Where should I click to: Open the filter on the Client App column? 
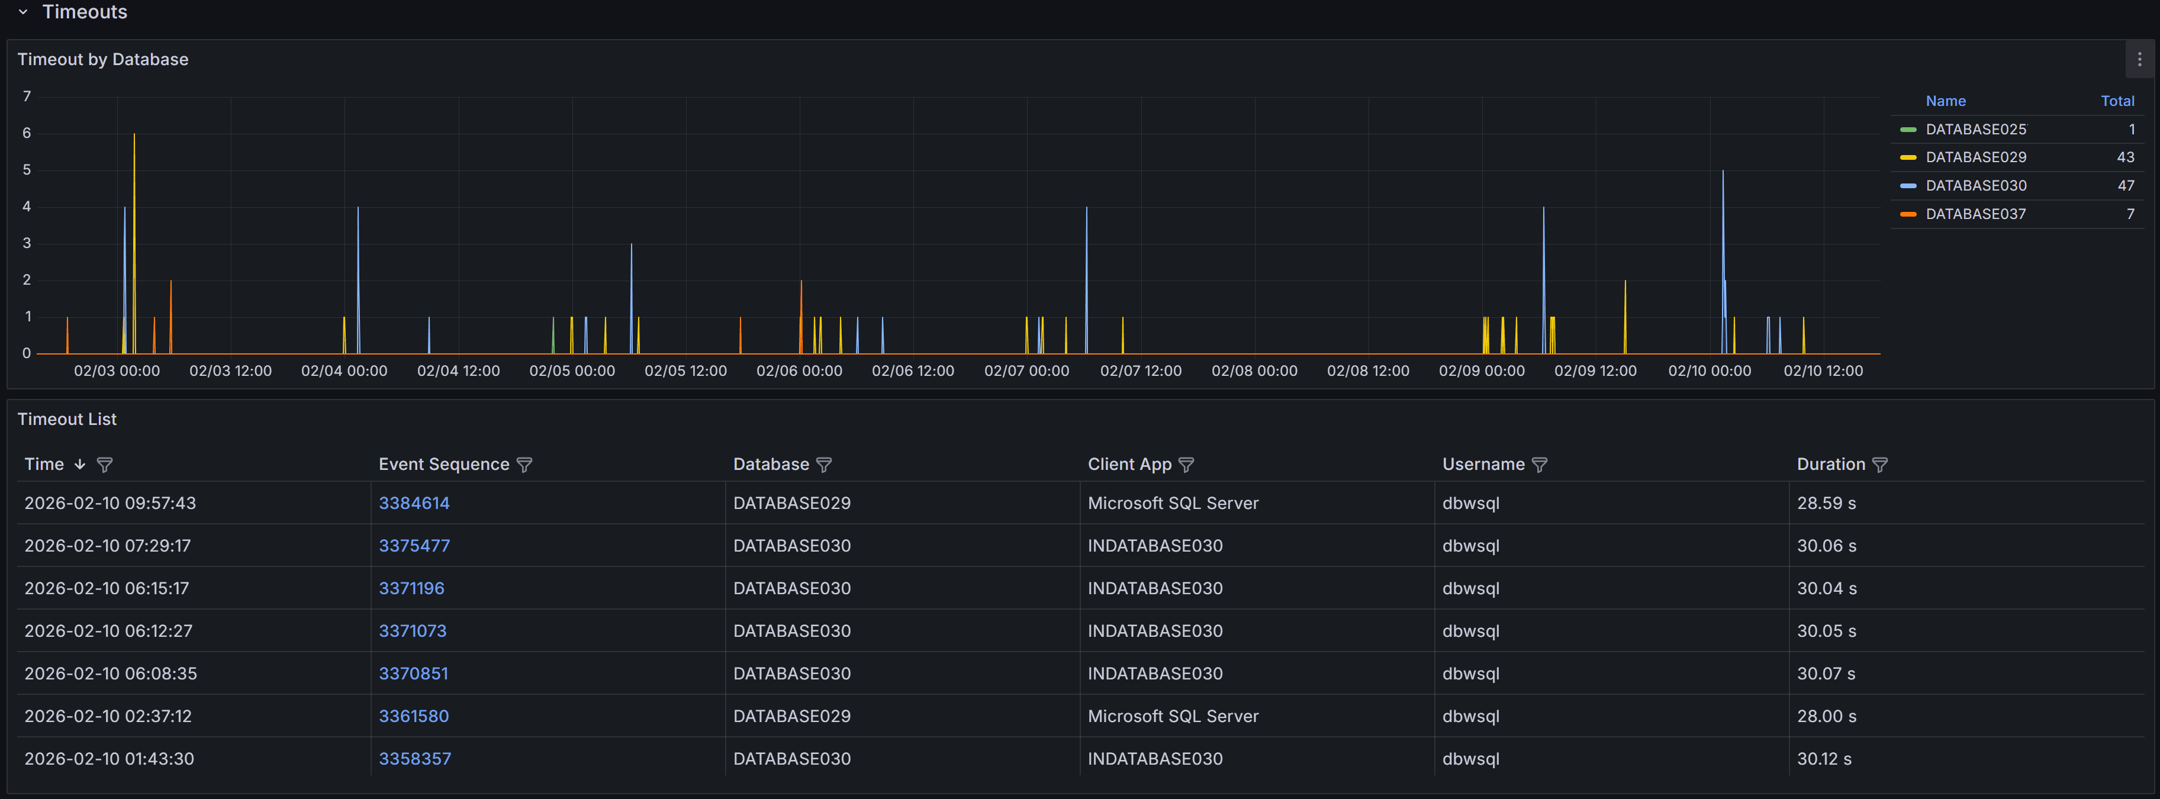(1187, 465)
